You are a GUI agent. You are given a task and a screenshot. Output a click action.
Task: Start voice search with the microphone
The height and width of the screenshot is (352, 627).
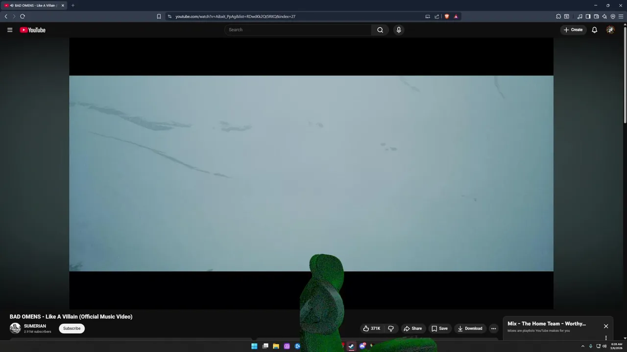[x=399, y=30]
